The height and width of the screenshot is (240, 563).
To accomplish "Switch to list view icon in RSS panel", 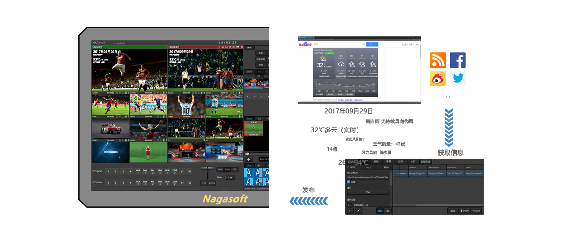I will (x=387, y=211).
